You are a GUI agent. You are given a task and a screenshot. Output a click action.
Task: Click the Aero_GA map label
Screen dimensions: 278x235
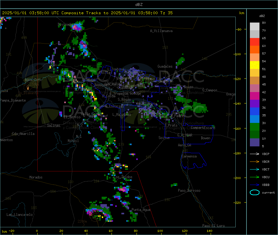click(185, 145)
